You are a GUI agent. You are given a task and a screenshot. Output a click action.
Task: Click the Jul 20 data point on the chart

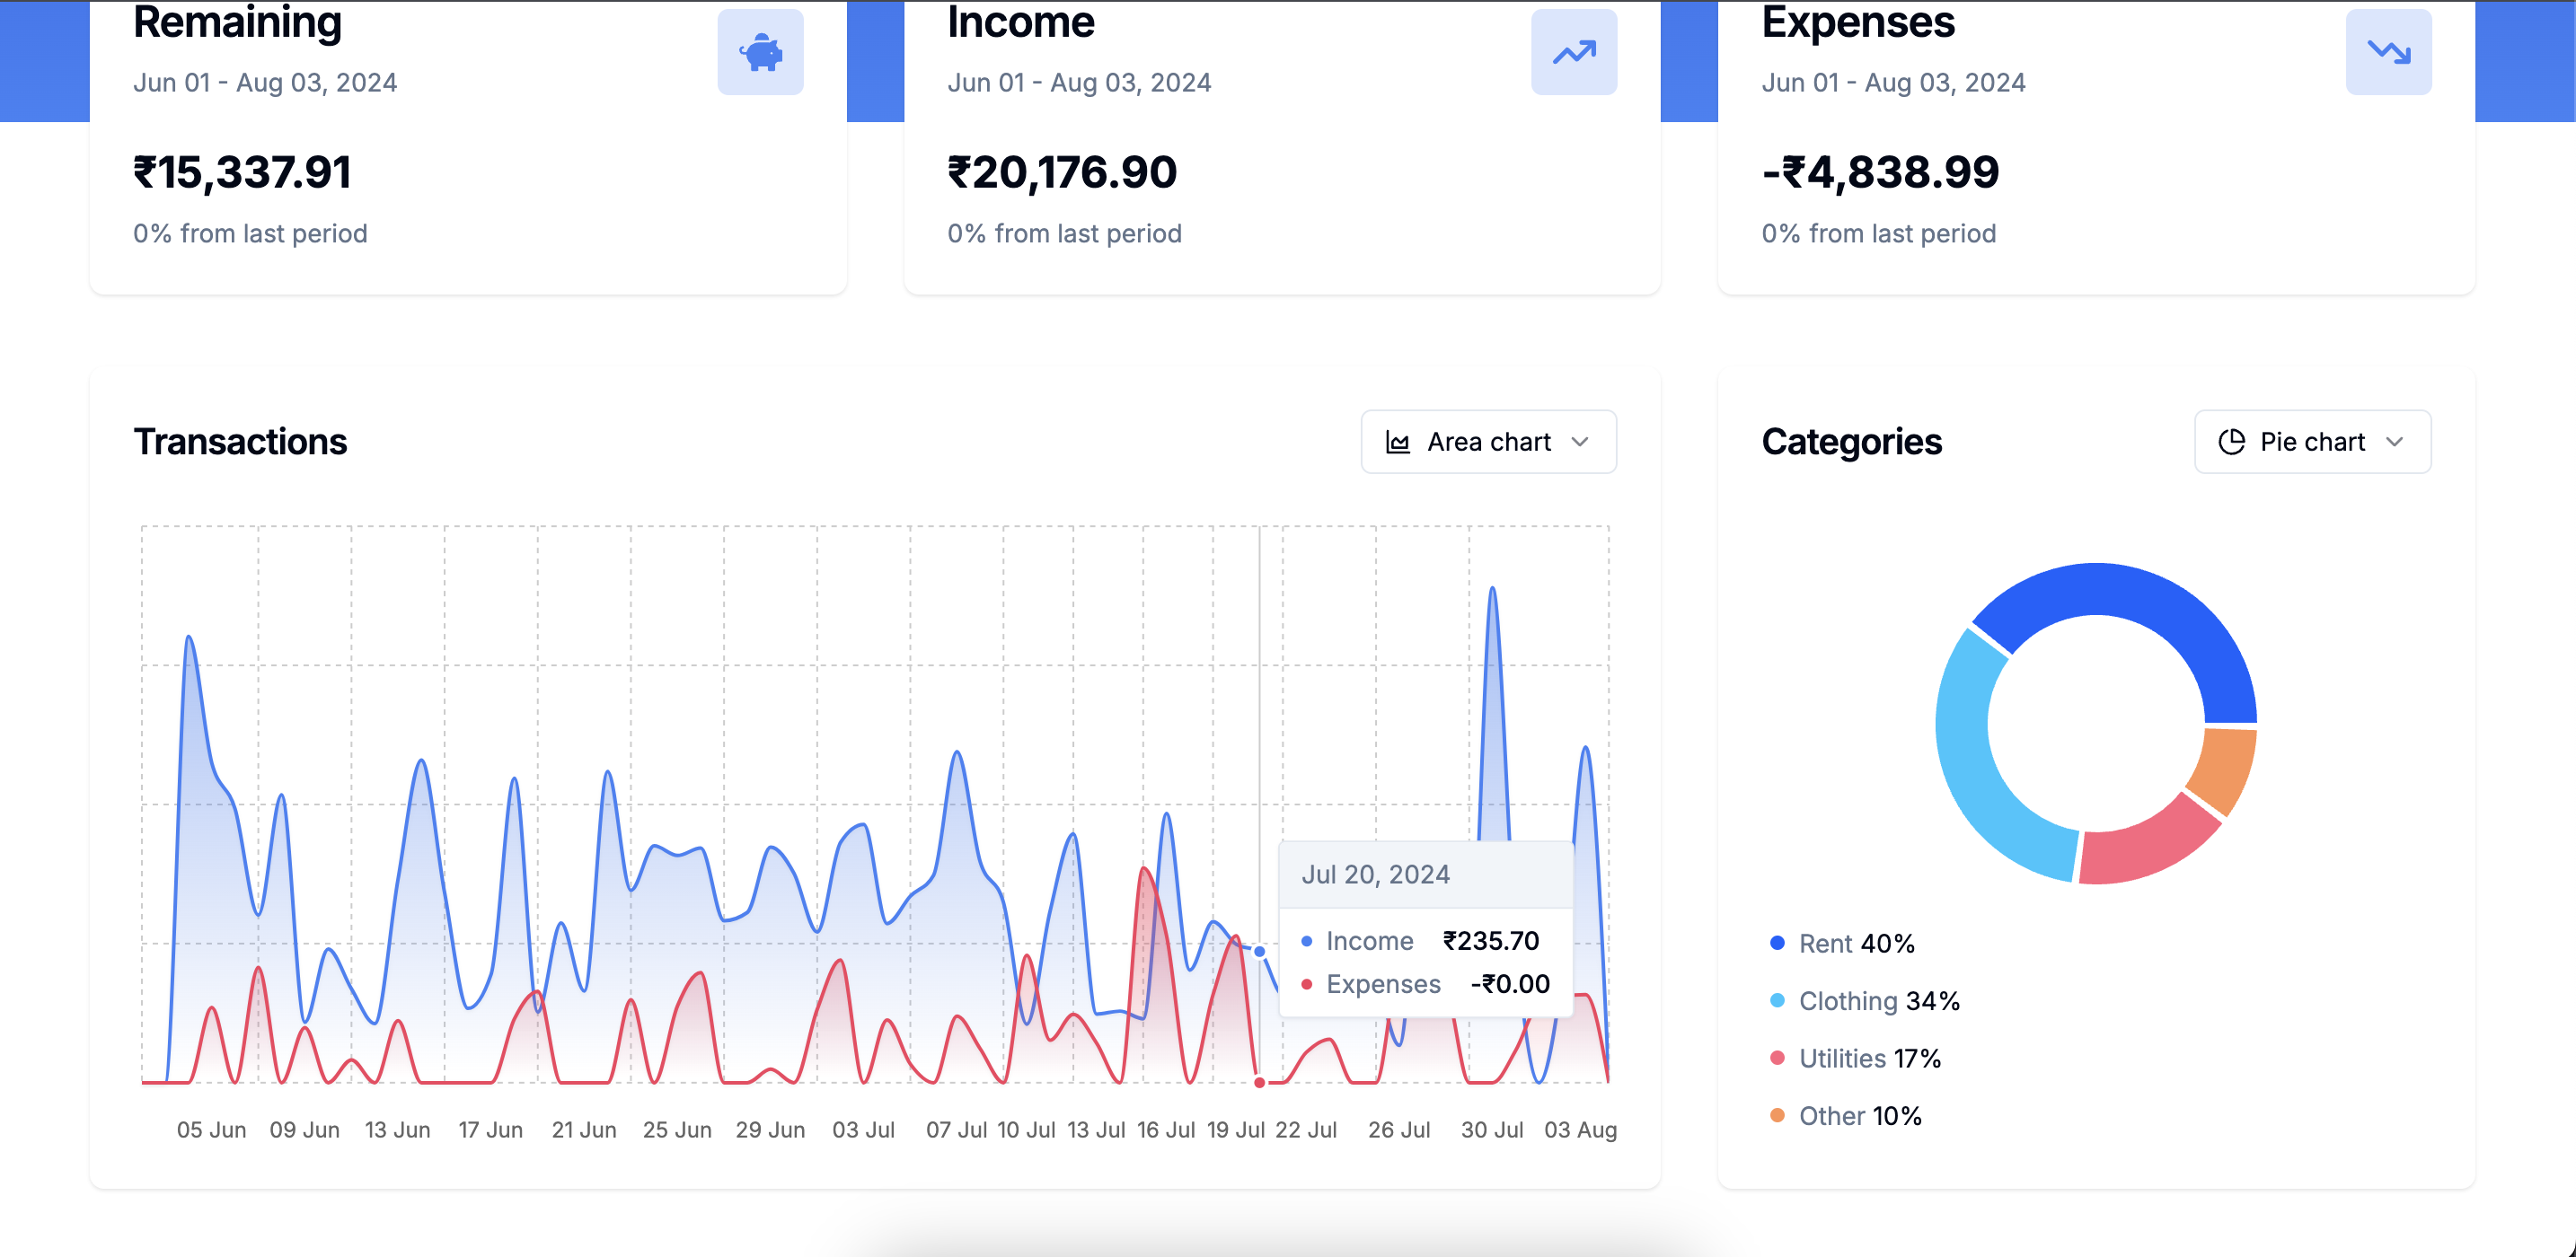[1258, 951]
